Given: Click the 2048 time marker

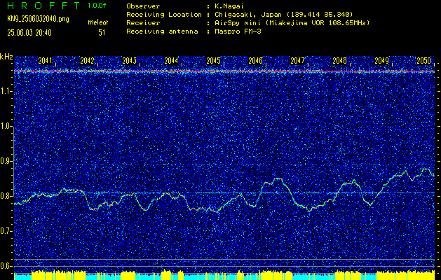Looking at the screenshot, I should (x=339, y=61).
